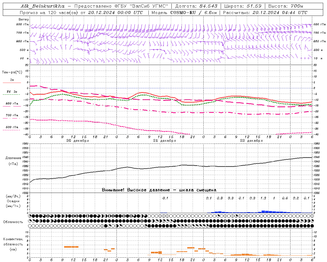This screenshot has height=262, width=327.
Task: Select the '2м' temperature legend entry
Action: click(12, 80)
